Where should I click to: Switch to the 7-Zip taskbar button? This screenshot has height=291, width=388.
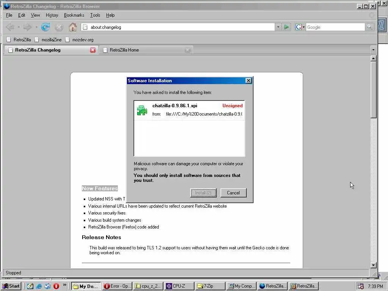[211, 286]
